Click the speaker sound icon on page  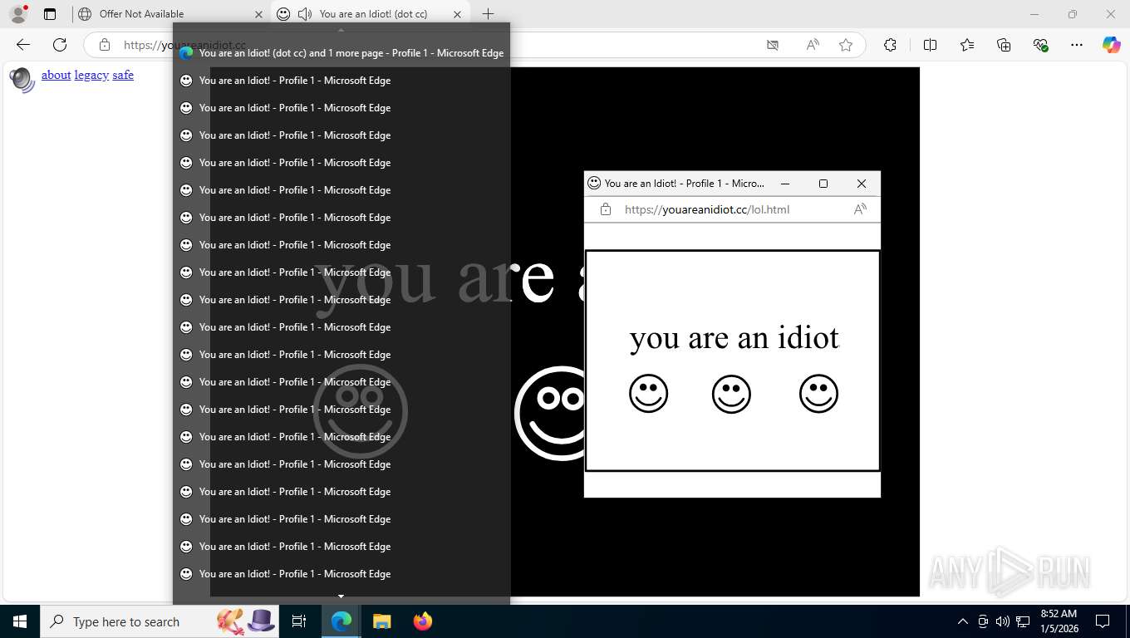point(22,80)
